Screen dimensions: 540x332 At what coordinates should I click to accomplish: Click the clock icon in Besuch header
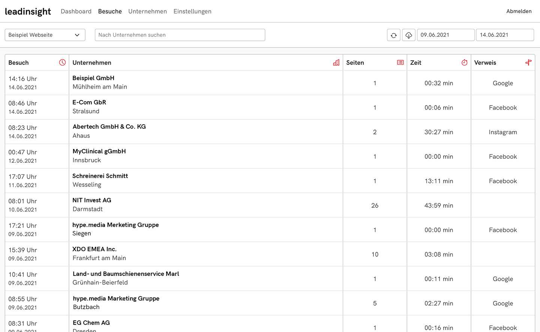(x=62, y=63)
